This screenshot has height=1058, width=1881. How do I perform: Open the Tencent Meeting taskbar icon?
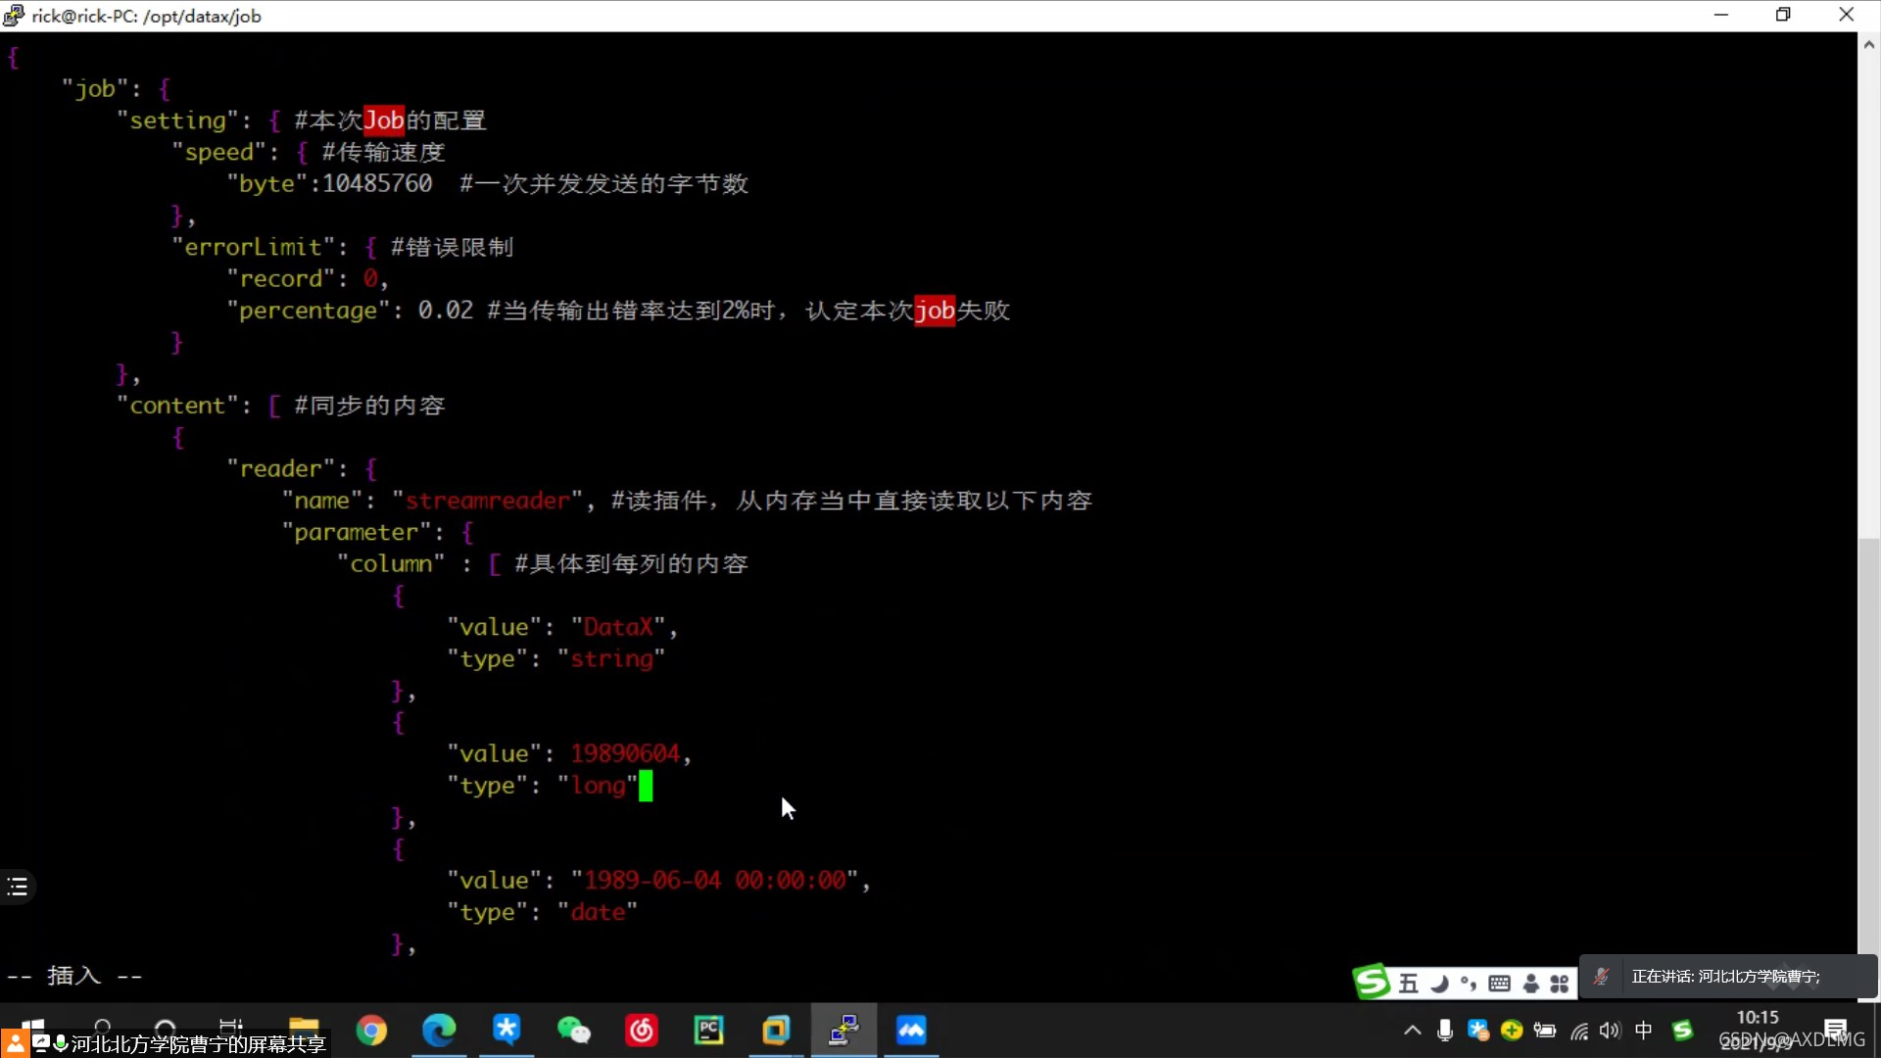point(911,1030)
